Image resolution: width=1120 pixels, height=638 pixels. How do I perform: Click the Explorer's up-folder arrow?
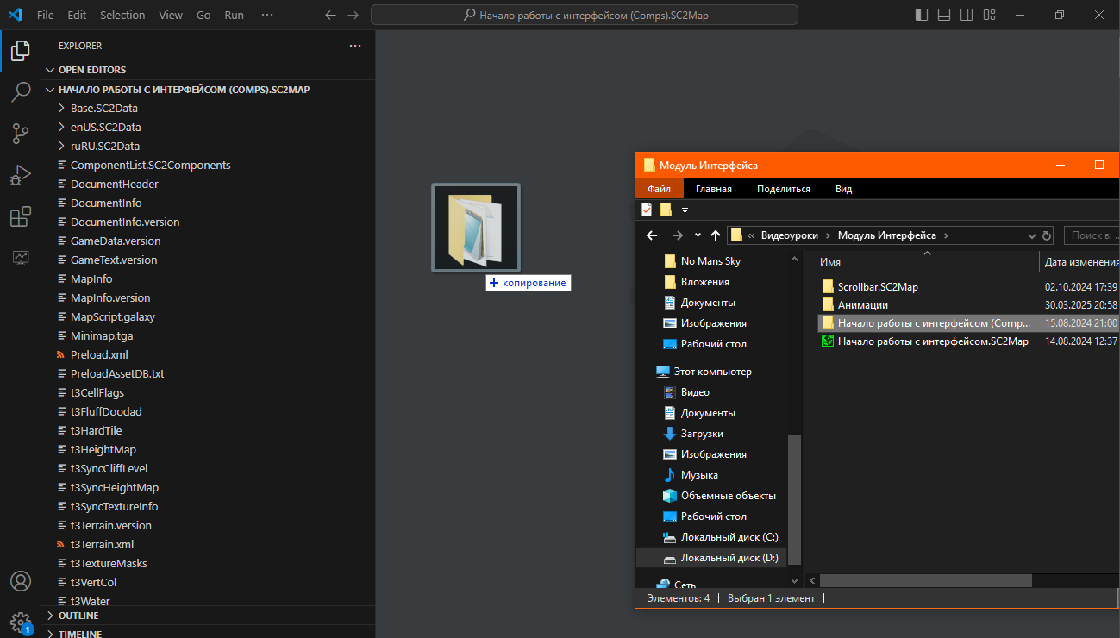click(x=715, y=235)
